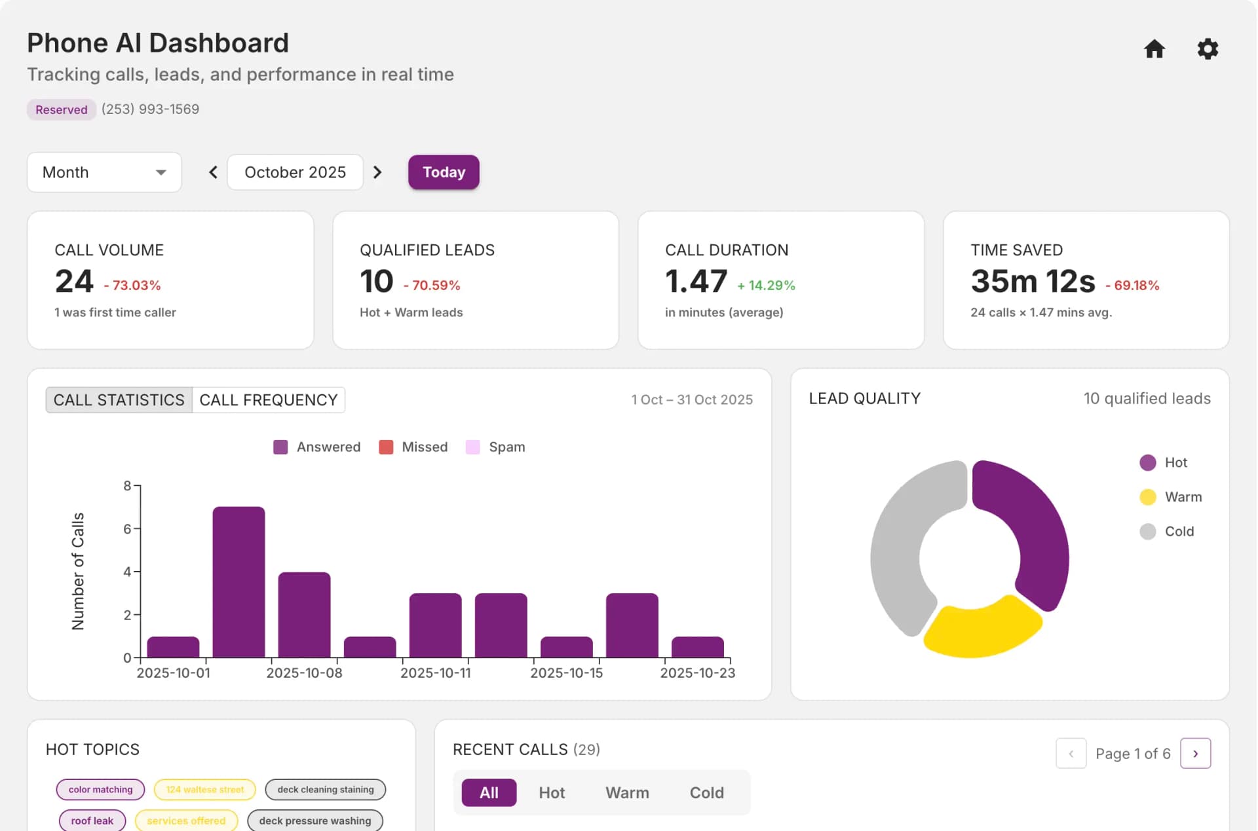Click the roof leak hot topic chip
This screenshot has width=1258, height=831.
pyautogui.click(x=92, y=820)
